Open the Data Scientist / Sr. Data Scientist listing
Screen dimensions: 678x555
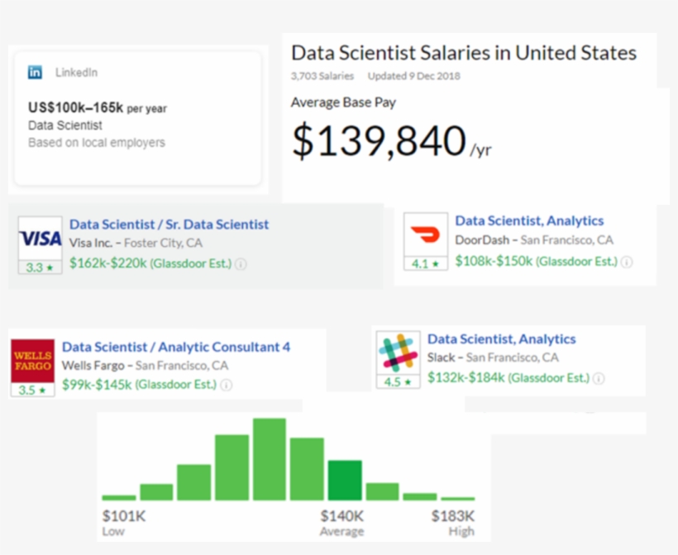(x=169, y=224)
